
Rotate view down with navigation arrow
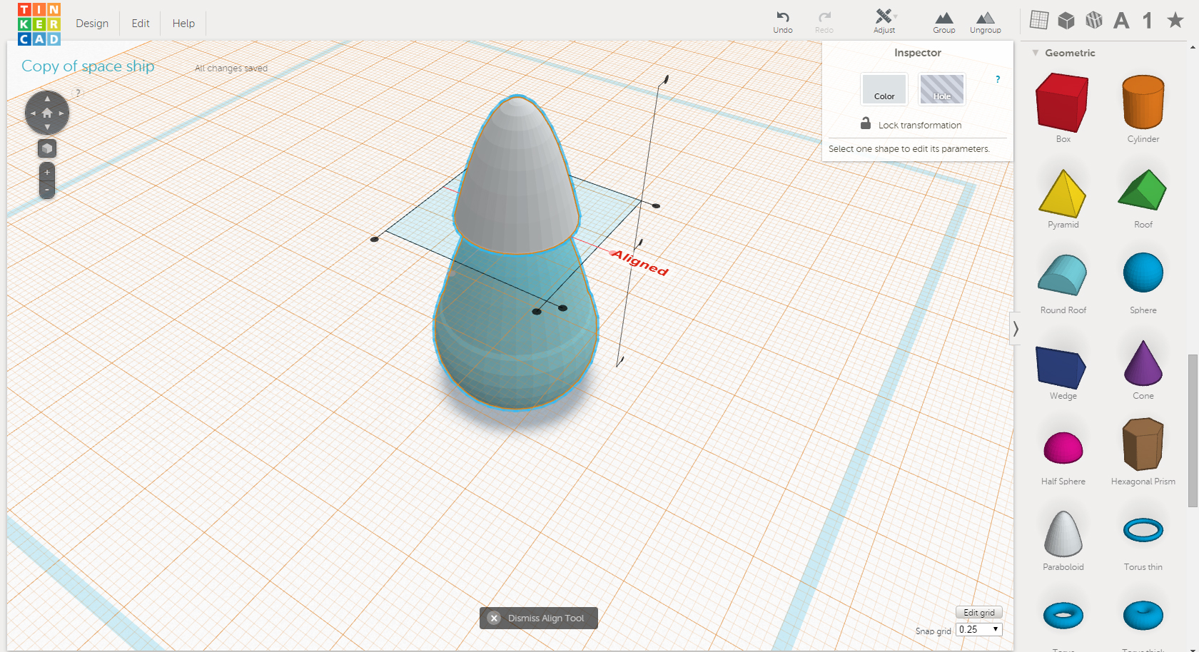(47, 128)
